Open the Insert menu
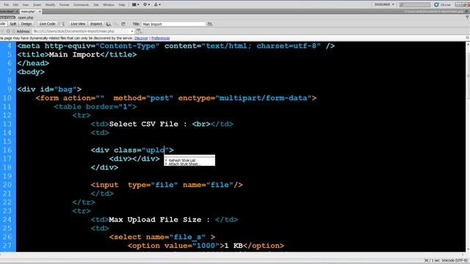This screenshot has width=470, height=264. 37,4
